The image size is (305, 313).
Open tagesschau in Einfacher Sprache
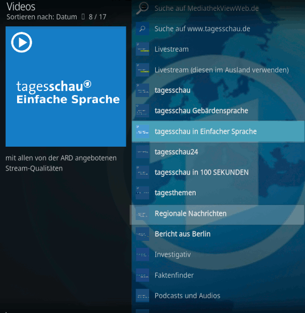point(218,131)
